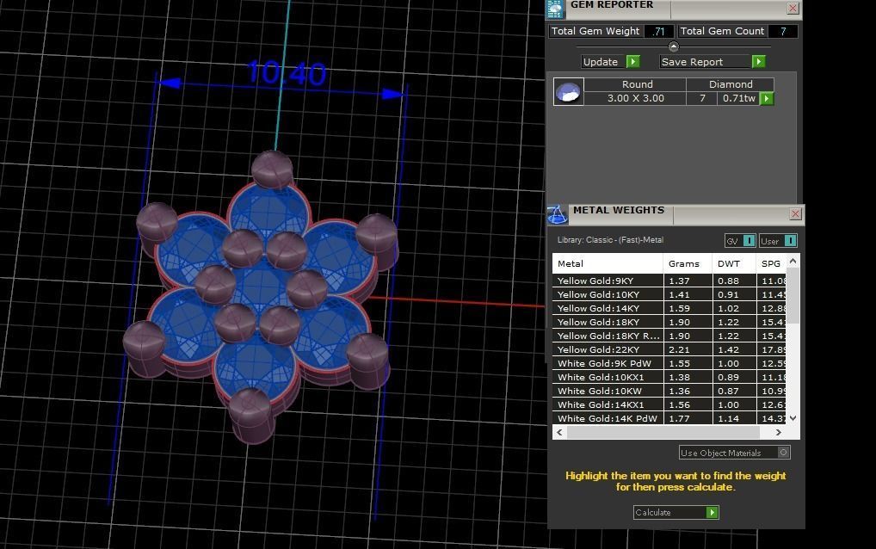Screen dimensions: 876x549
Task: Click the vertical scrollbar thumb in metal table
Action: coord(793,296)
